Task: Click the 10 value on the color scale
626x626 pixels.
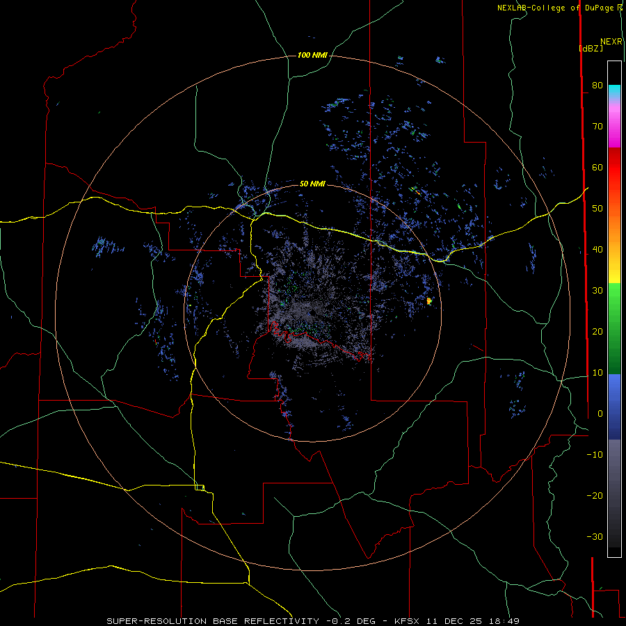Action: pos(597,373)
